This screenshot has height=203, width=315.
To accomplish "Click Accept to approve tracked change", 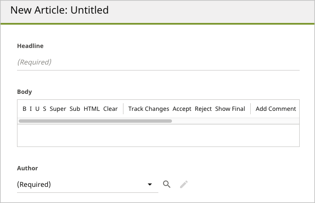I will point(182,109).
